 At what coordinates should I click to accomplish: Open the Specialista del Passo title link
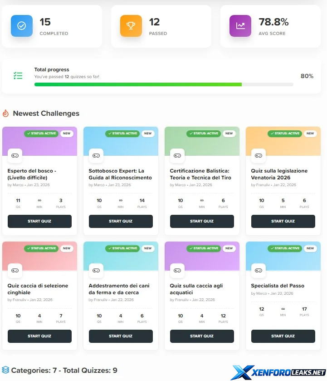pos(278,286)
